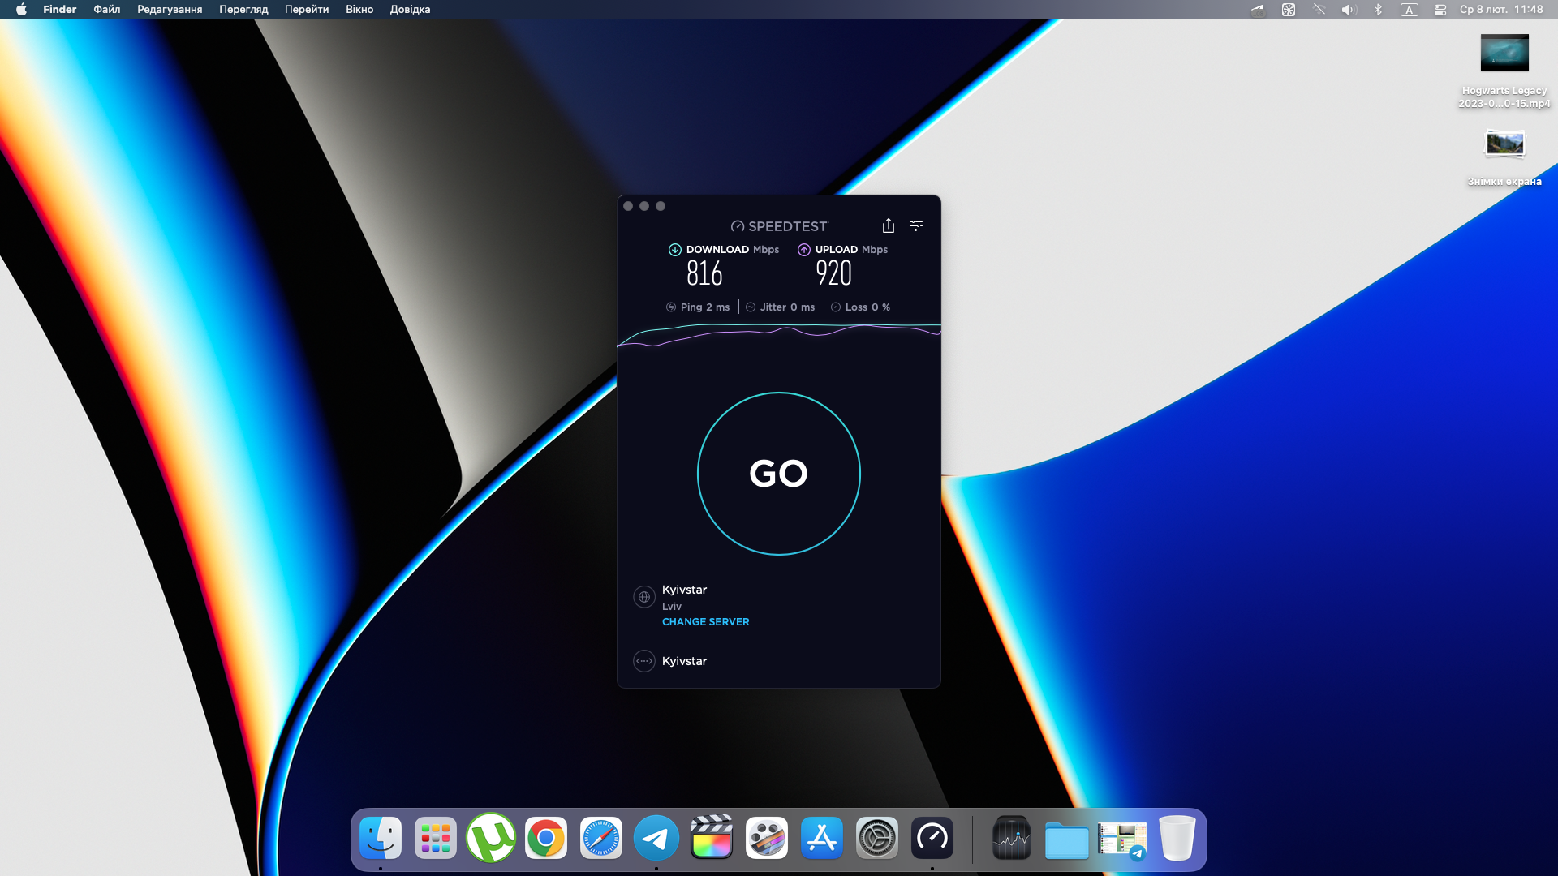Image resolution: width=1558 pixels, height=876 pixels.
Task: Open the Файл menu
Action: [106, 10]
